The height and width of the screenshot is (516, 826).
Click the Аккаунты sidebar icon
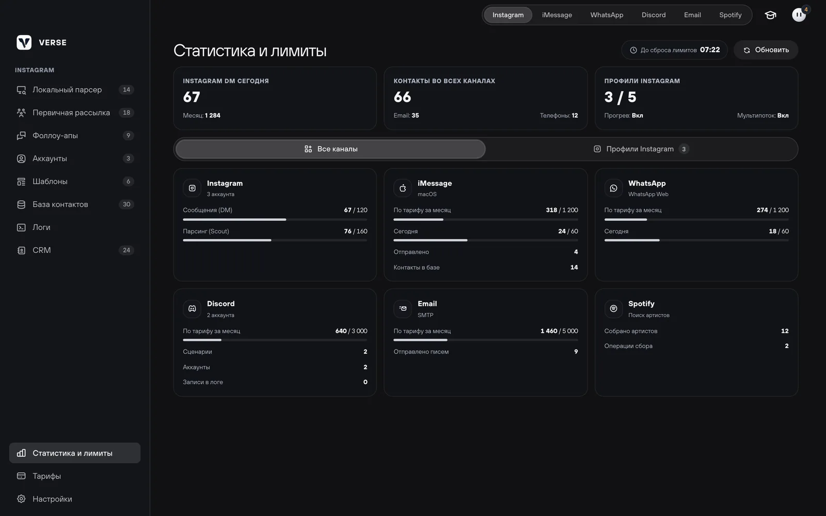coord(21,158)
